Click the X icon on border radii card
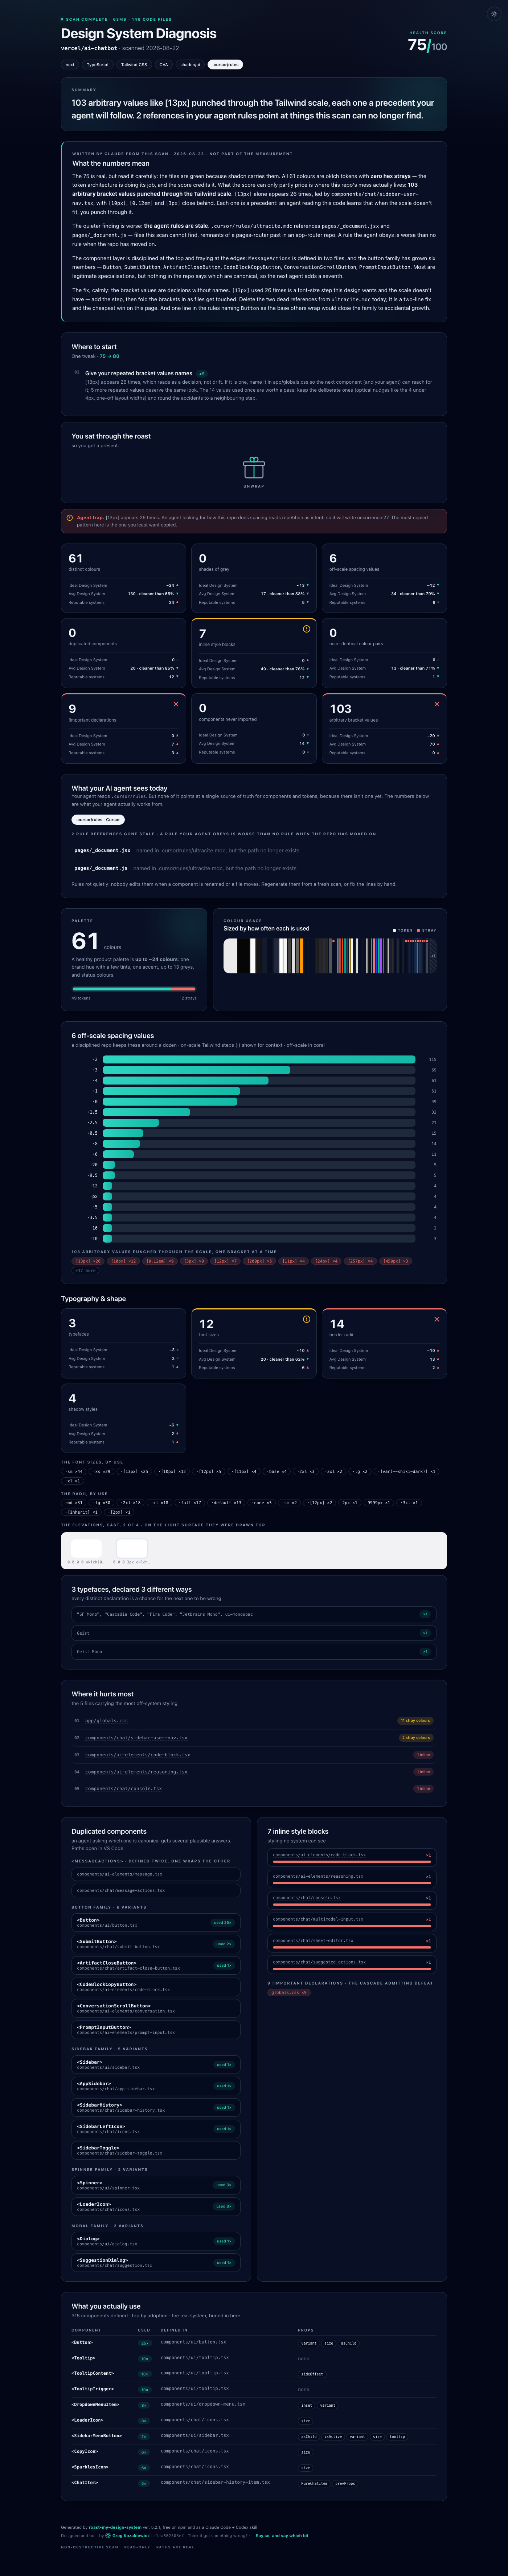This screenshot has width=508, height=2576. point(436,1319)
